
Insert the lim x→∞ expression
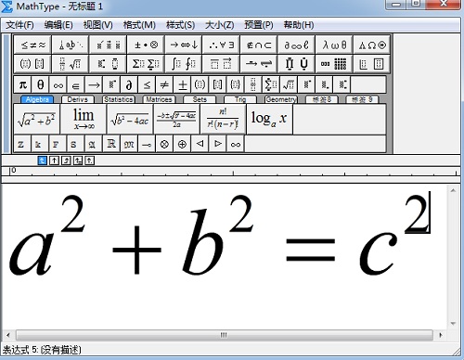[84, 119]
